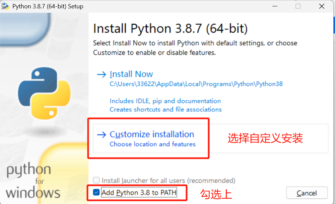Click the 'Add Python 3.8 to PATH' label
The width and height of the screenshot is (335, 204).
(139, 193)
